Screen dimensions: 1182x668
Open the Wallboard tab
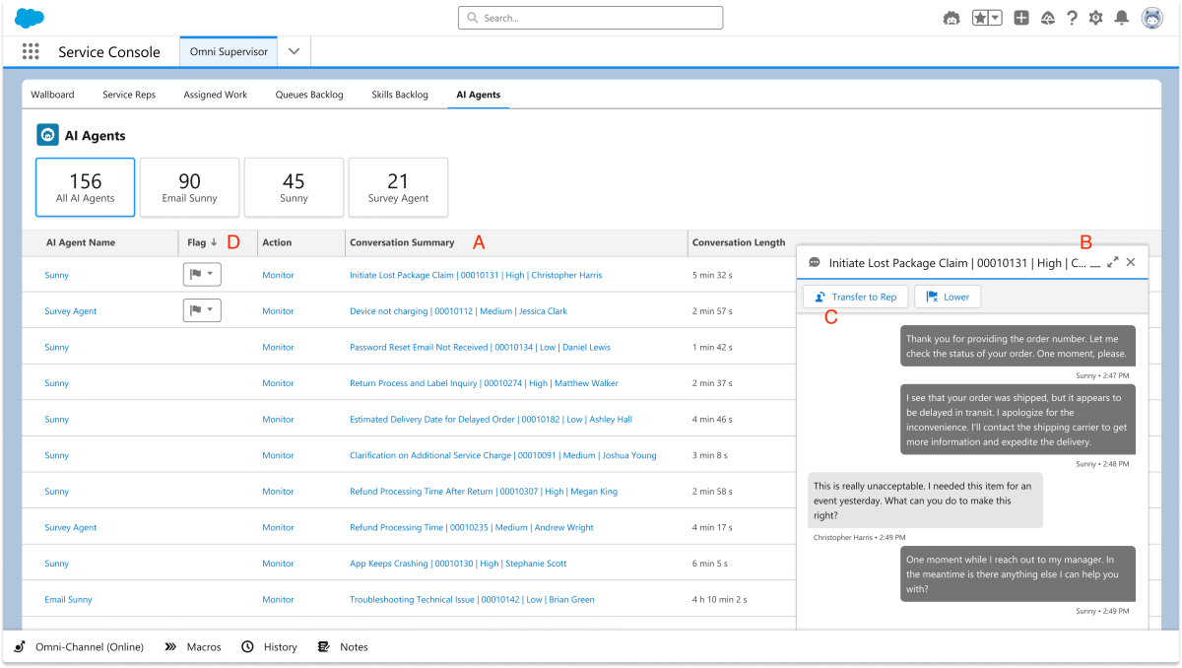(x=52, y=94)
